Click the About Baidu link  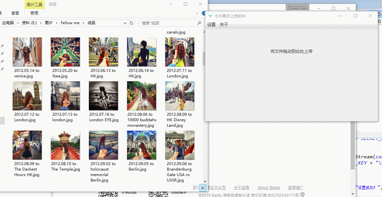pos(269,188)
